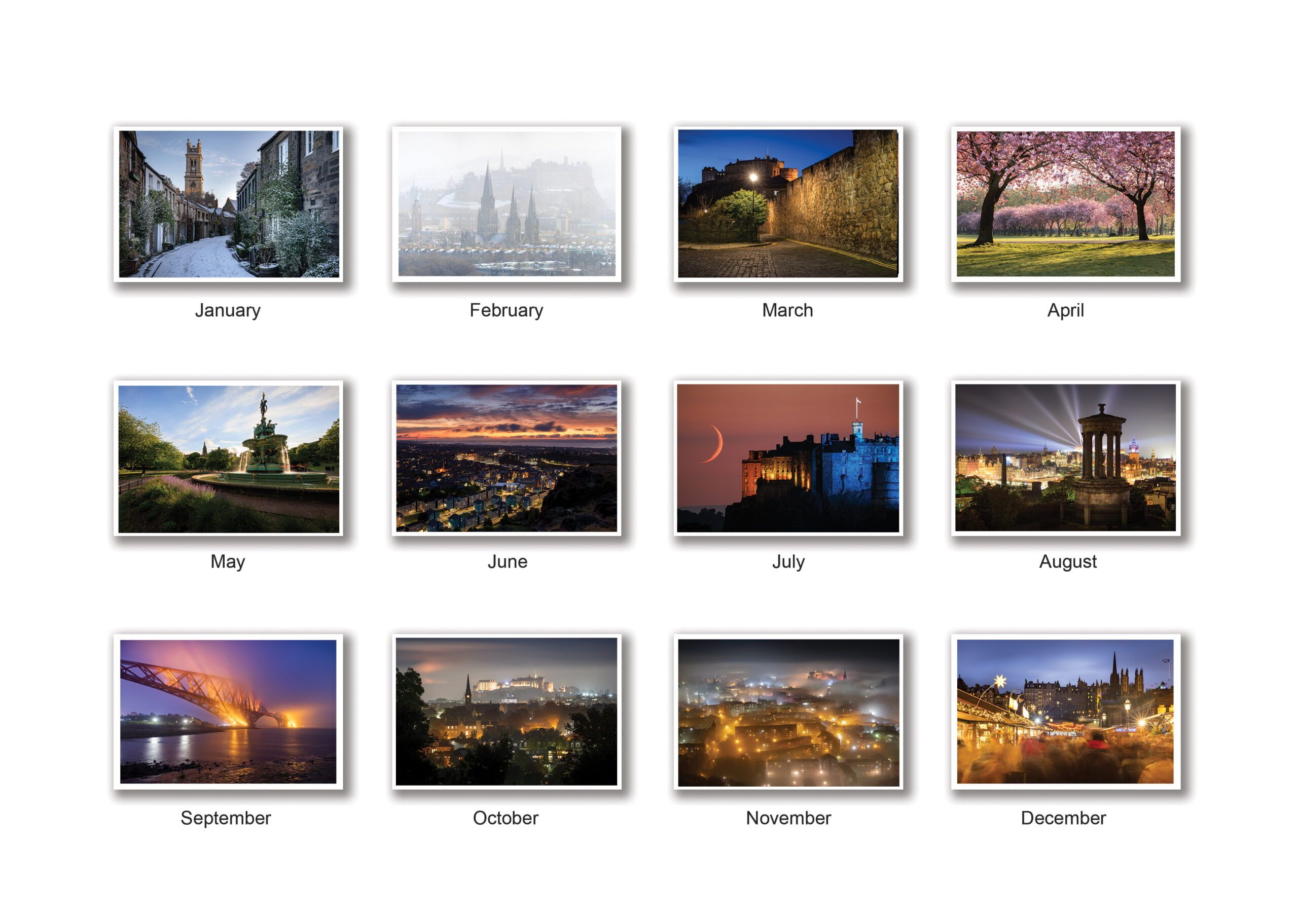Screen dimensions: 1298x918
Task: Click the June caption text
Action: click(507, 561)
